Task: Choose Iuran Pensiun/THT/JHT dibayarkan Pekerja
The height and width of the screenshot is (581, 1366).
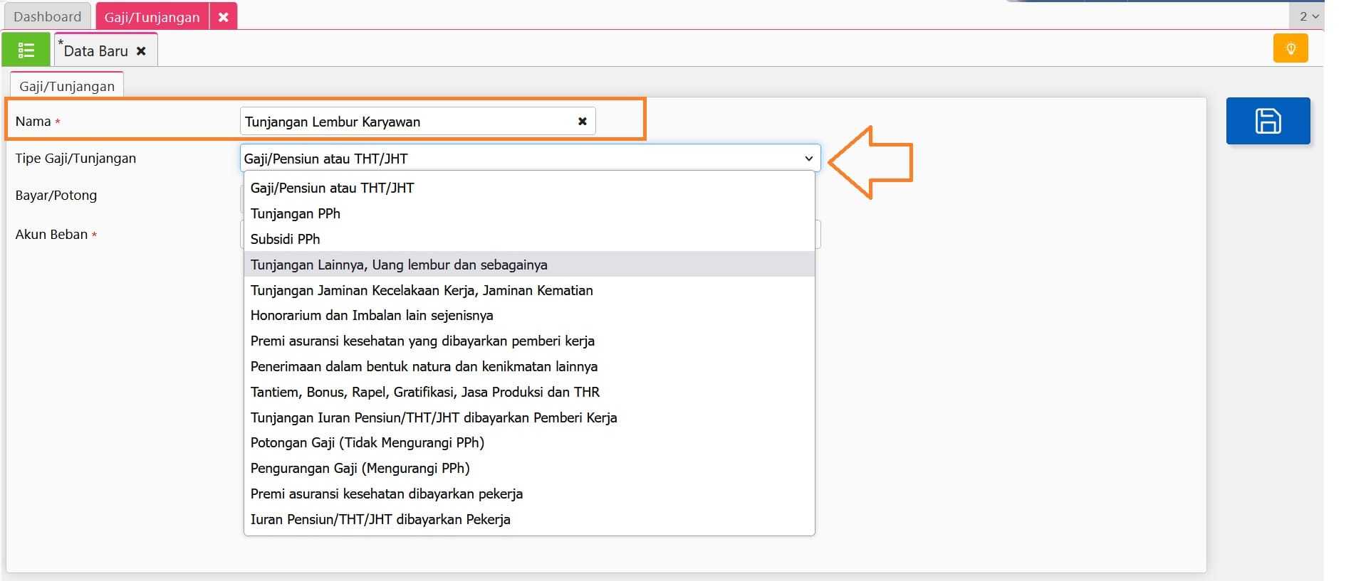Action: point(380,519)
